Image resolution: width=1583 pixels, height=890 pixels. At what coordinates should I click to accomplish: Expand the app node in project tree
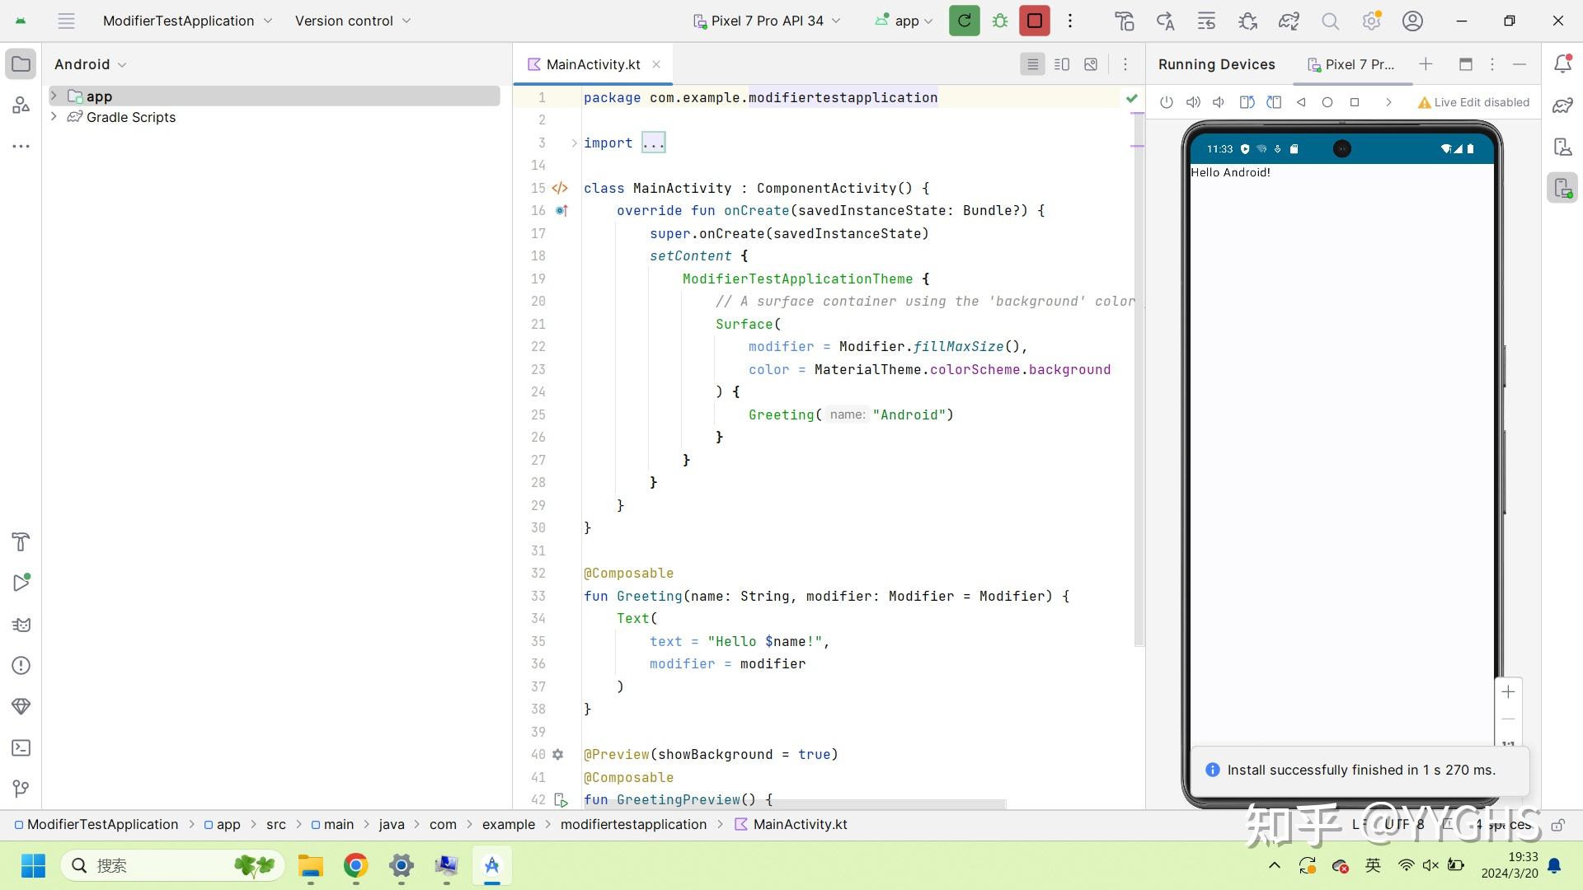click(x=54, y=96)
